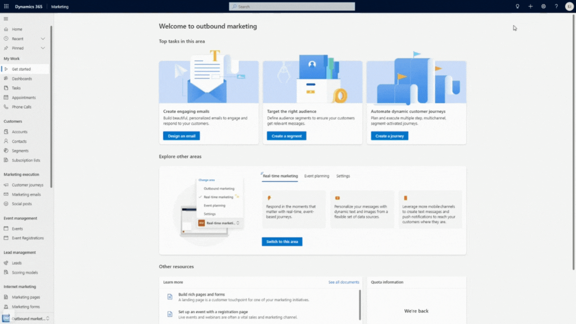Screen dimensions: 576x324
Task: Open the See all documents link
Action: pyautogui.click(x=343, y=282)
